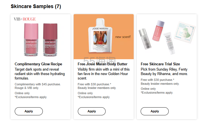Click 'Exclusions/terms apply' under Skincare Trial Size

point(157,93)
